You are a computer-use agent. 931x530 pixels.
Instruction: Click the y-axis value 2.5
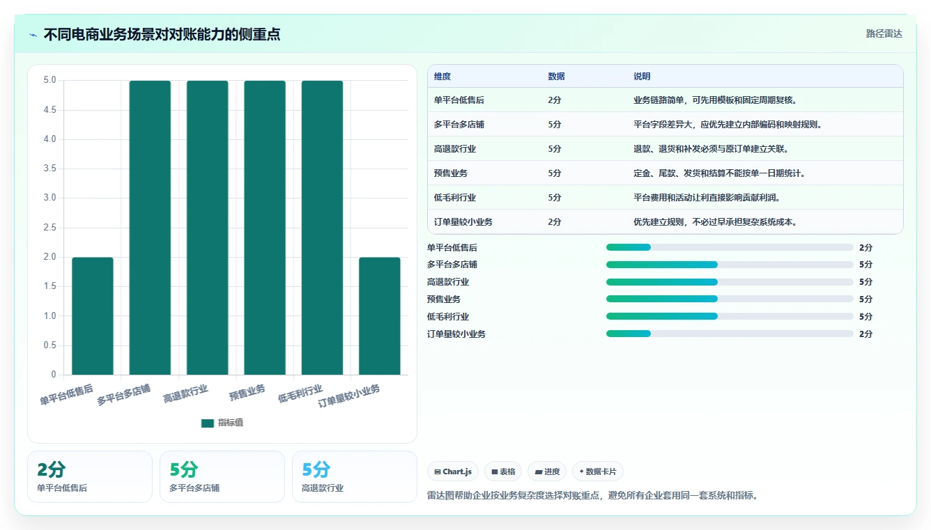49,227
